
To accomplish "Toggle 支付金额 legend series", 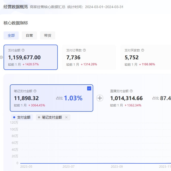I will click(x=22, y=117).
